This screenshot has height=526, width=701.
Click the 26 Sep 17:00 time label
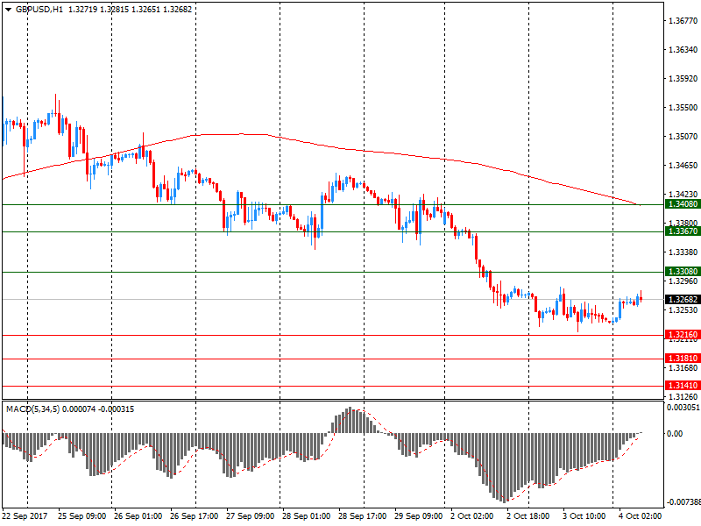point(195,516)
